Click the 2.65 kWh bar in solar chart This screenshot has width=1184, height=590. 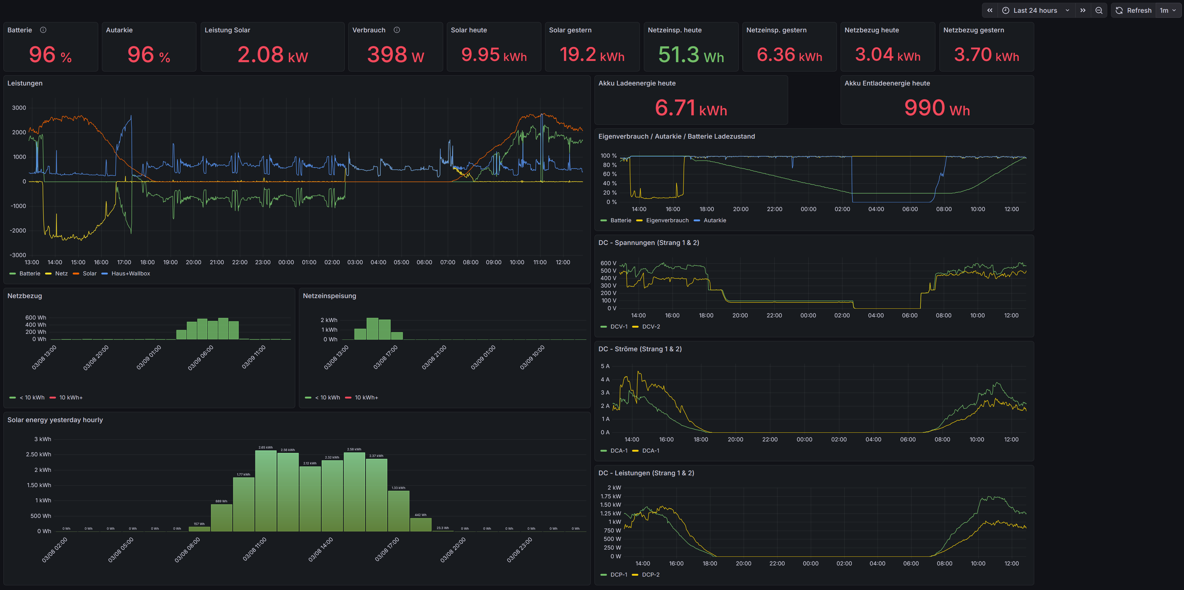[266, 491]
